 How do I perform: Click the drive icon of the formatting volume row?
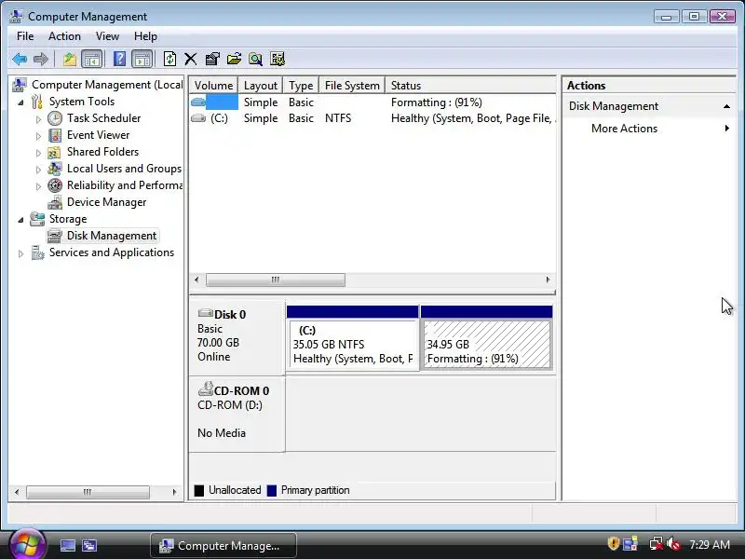(198, 102)
